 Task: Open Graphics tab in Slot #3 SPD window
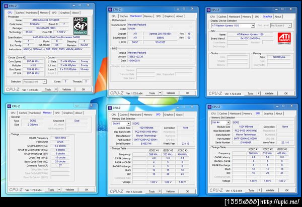point(169,115)
